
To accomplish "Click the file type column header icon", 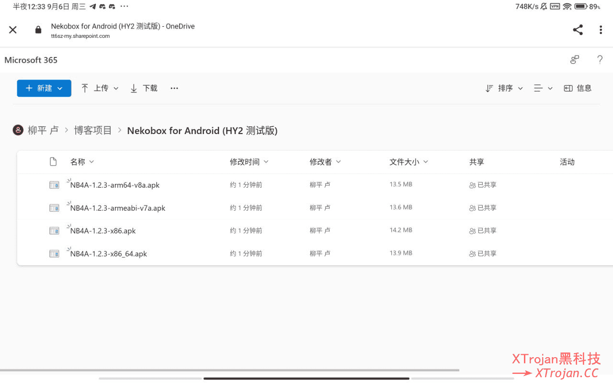I will tap(54, 162).
